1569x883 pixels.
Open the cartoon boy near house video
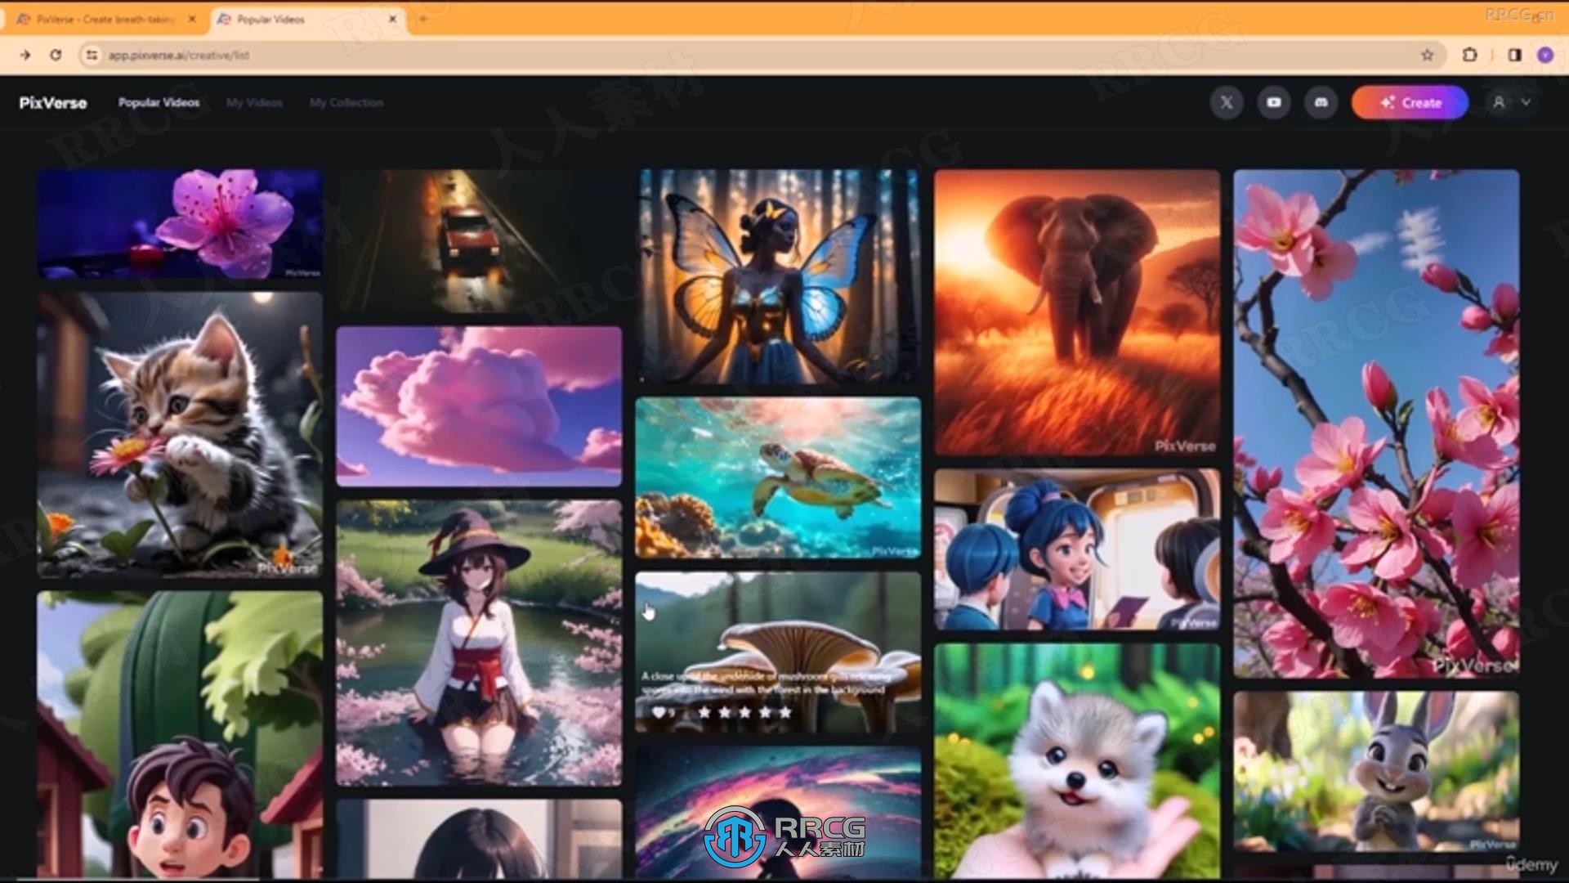tap(180, 735)
